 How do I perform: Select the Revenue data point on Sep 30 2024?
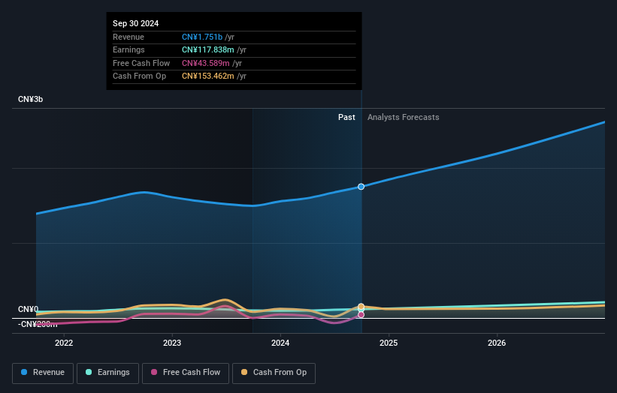pyautogui.click(x=361, y=187)
